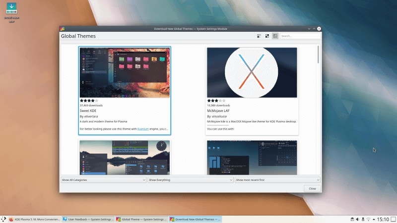Image resolution: width=397 pixels, height=223 pixels.
Task: Switch to Download New Global Themes taskbar entry
Action: coord(196,219)
